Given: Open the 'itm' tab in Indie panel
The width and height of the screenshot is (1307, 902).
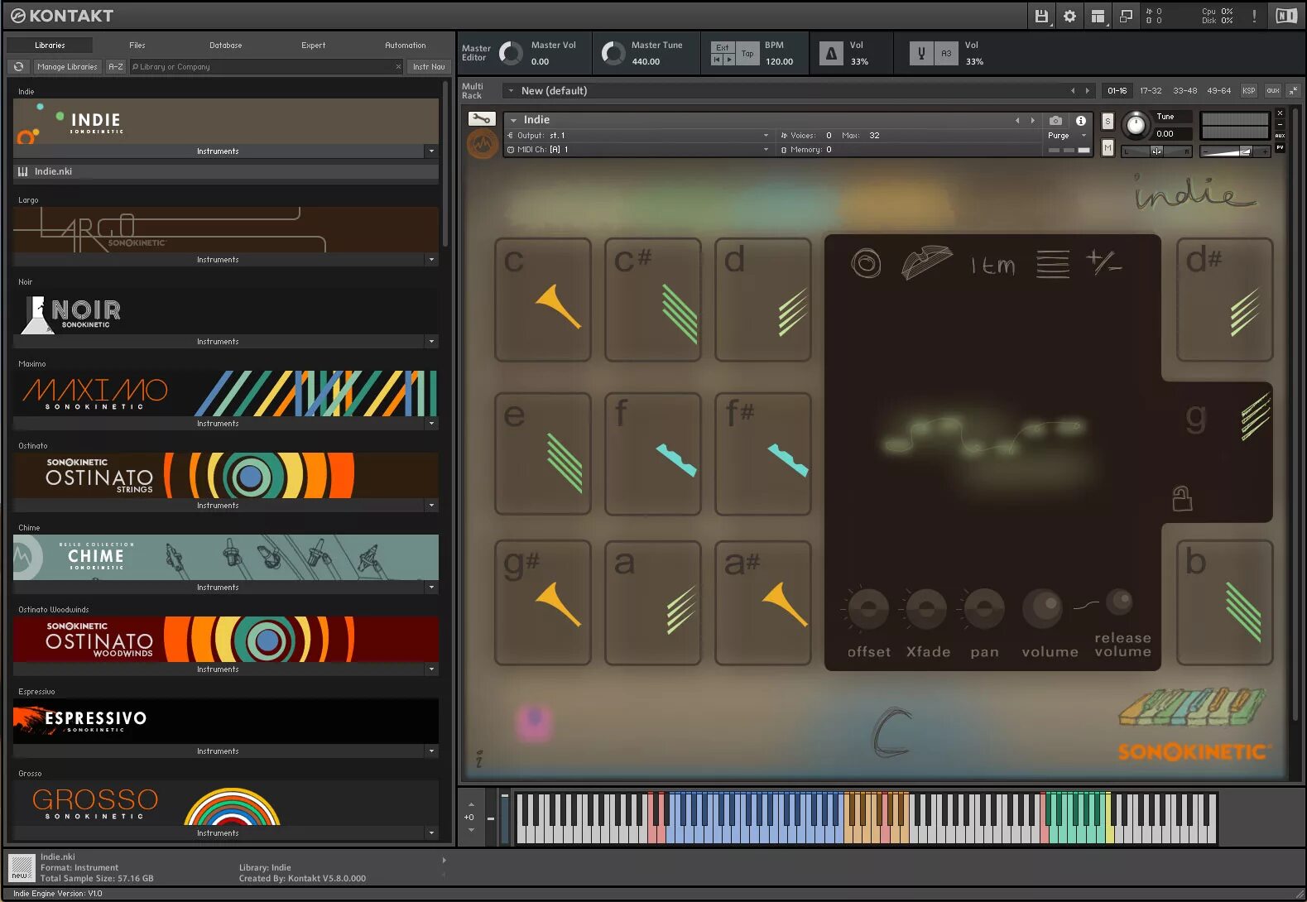Looking at the screenshot, I should tap(993, 265).
